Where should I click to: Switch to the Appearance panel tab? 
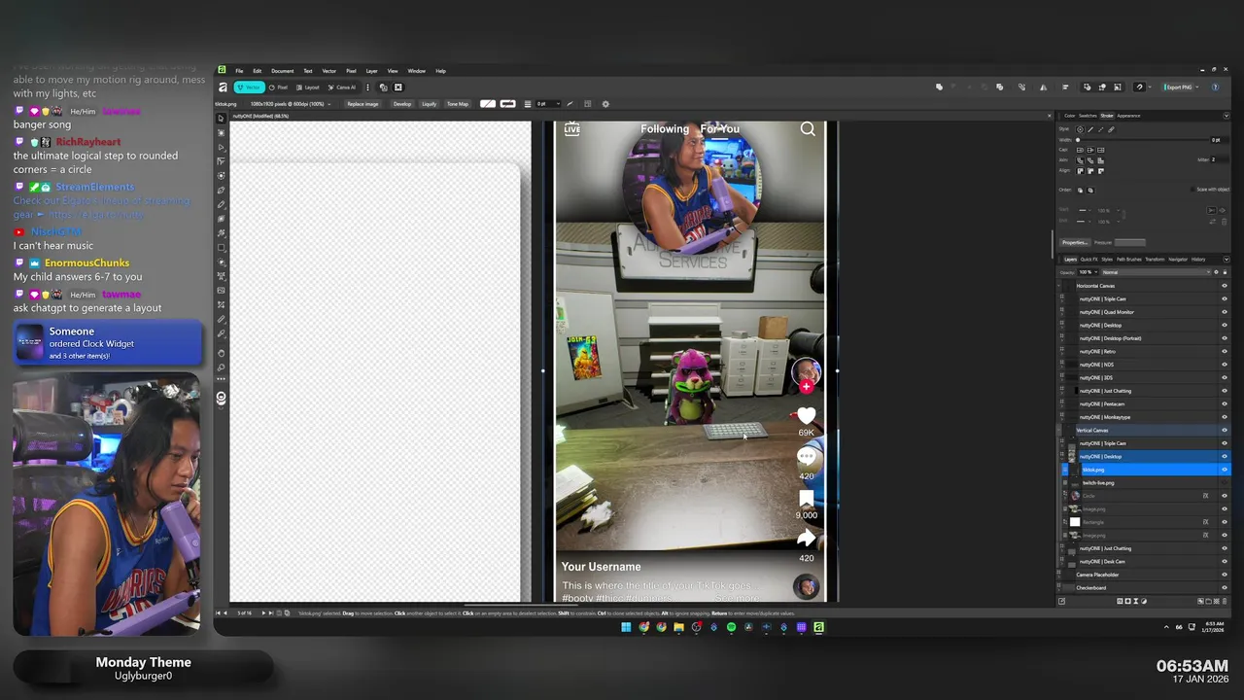click(1128, 116)
